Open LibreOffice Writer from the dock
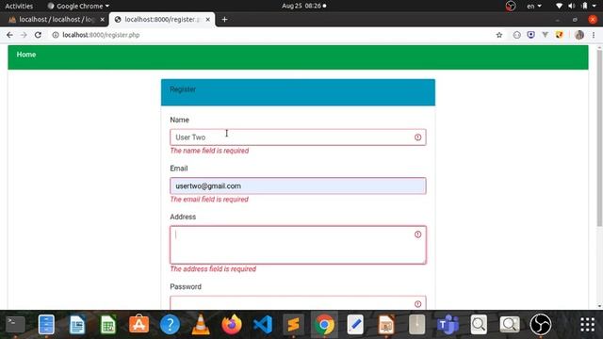603x339 pixels. coord(77,325)
